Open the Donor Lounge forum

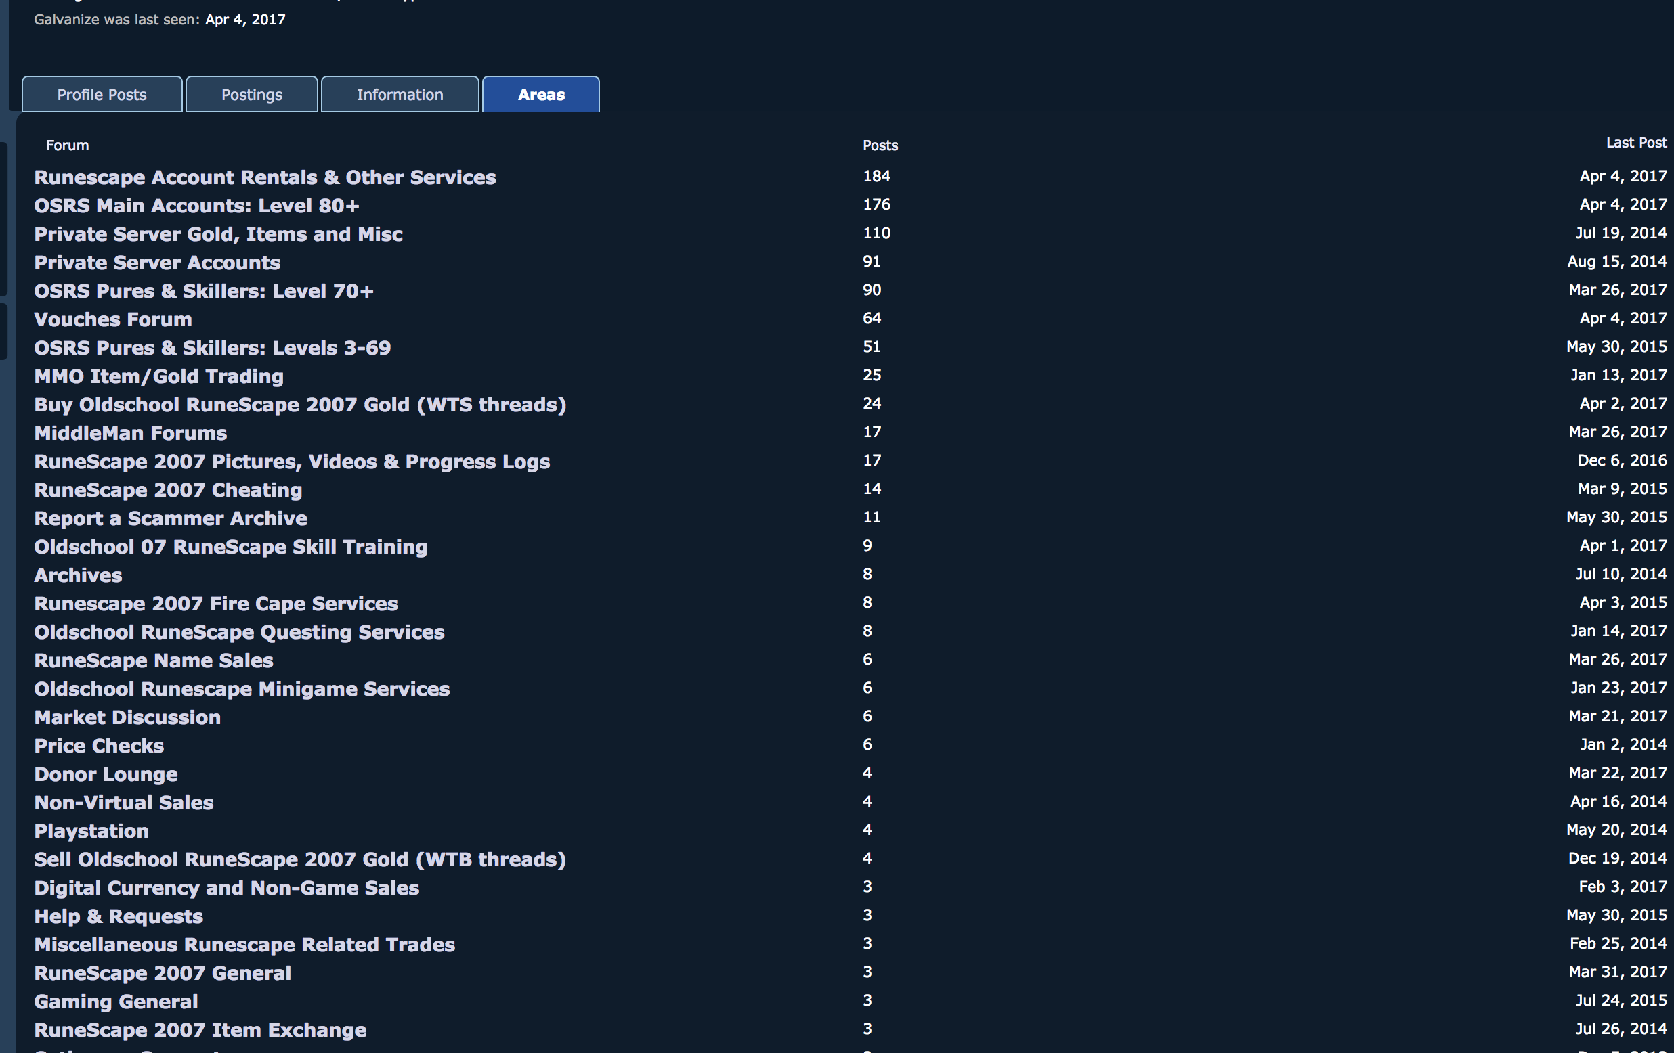pos(106,774)
